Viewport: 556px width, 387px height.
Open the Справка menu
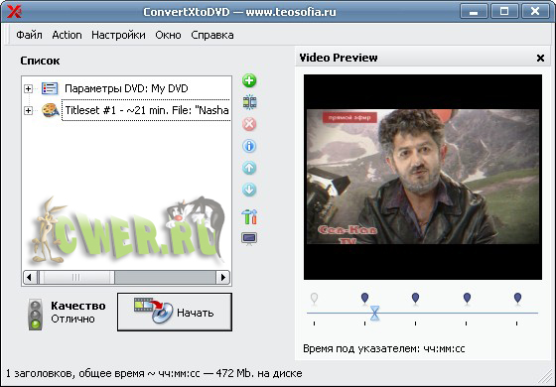(x=212, y=35)
